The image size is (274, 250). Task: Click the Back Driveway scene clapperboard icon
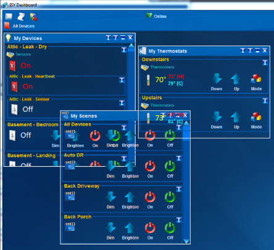[x=70, y=196]
